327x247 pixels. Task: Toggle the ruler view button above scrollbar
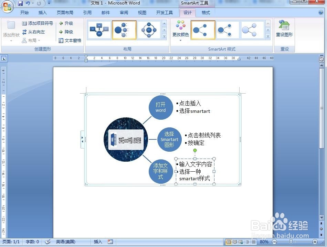tap(321, 59)
